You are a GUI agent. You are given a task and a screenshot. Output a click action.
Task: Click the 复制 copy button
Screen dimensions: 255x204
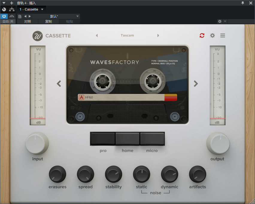click(48, 22)
